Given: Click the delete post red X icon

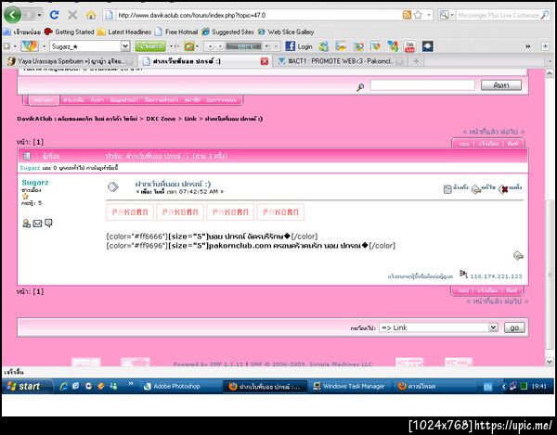Looking at the screenshot, I should tap(510, 188).
